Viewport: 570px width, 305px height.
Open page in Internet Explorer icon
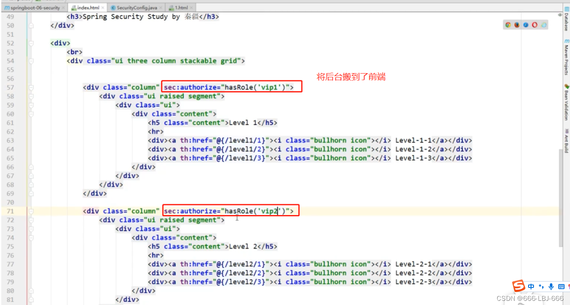click(x=544, y=25)
